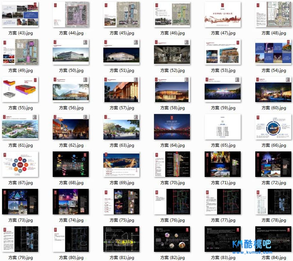Open thumbnail of 方案 (43).jpg
293x261 pixels.
tap(20, 14)
